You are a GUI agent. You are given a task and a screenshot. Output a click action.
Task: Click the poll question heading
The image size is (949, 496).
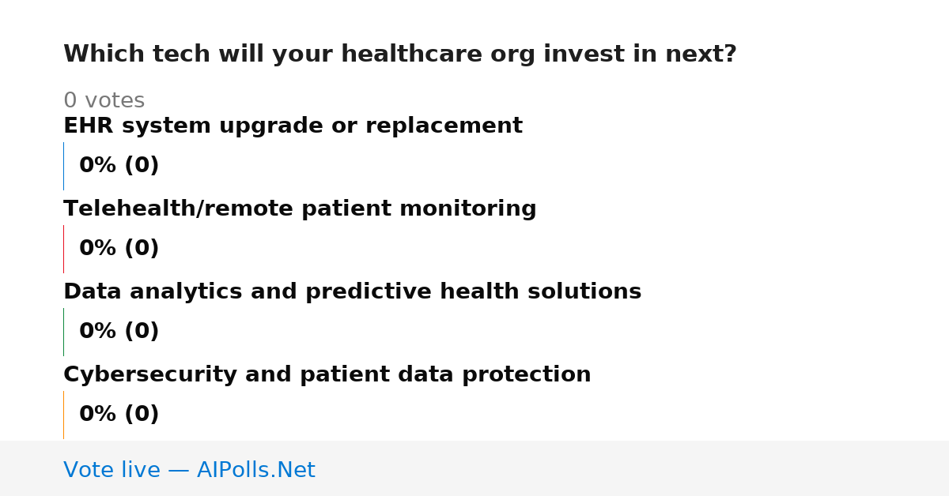pyautogui.click(x=399, y=54)
